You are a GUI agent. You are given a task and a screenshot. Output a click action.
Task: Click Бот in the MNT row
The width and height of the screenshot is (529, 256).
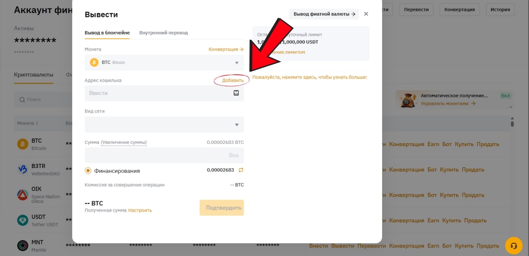click(x=447, y=246)
